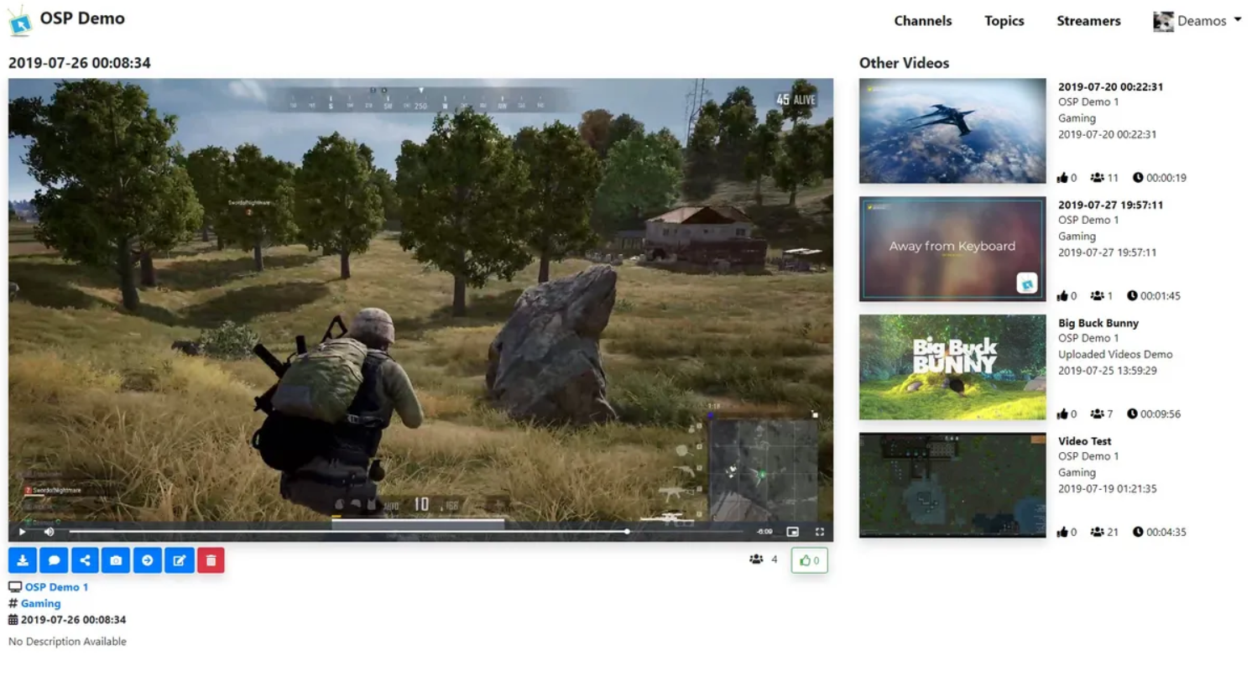
Task: Click the OSP Demo logo icon
Action: pyautogui.click(x=20, y=21)
